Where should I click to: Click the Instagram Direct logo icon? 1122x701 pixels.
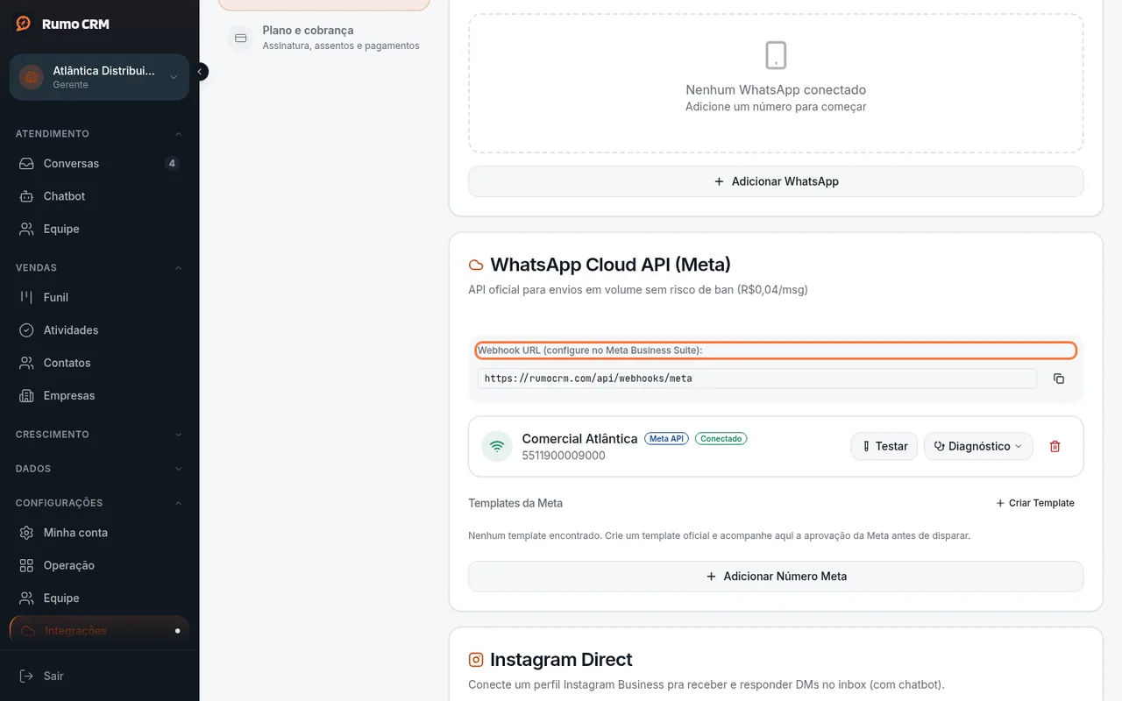click(476, 660)
